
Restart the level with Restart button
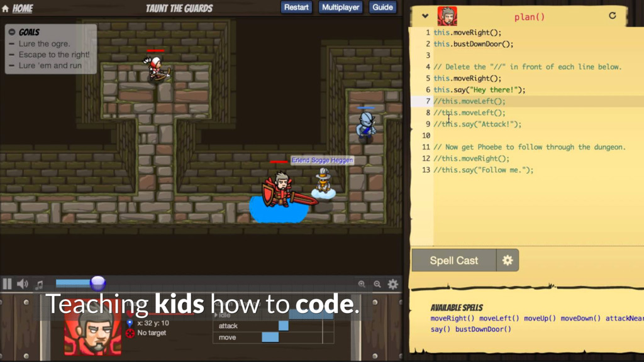coord(296,8)
